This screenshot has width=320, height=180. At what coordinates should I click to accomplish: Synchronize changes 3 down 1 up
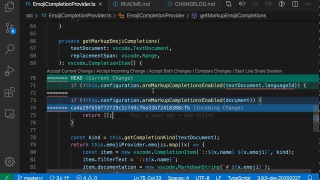pyautogui.click(x=59, y=177)
